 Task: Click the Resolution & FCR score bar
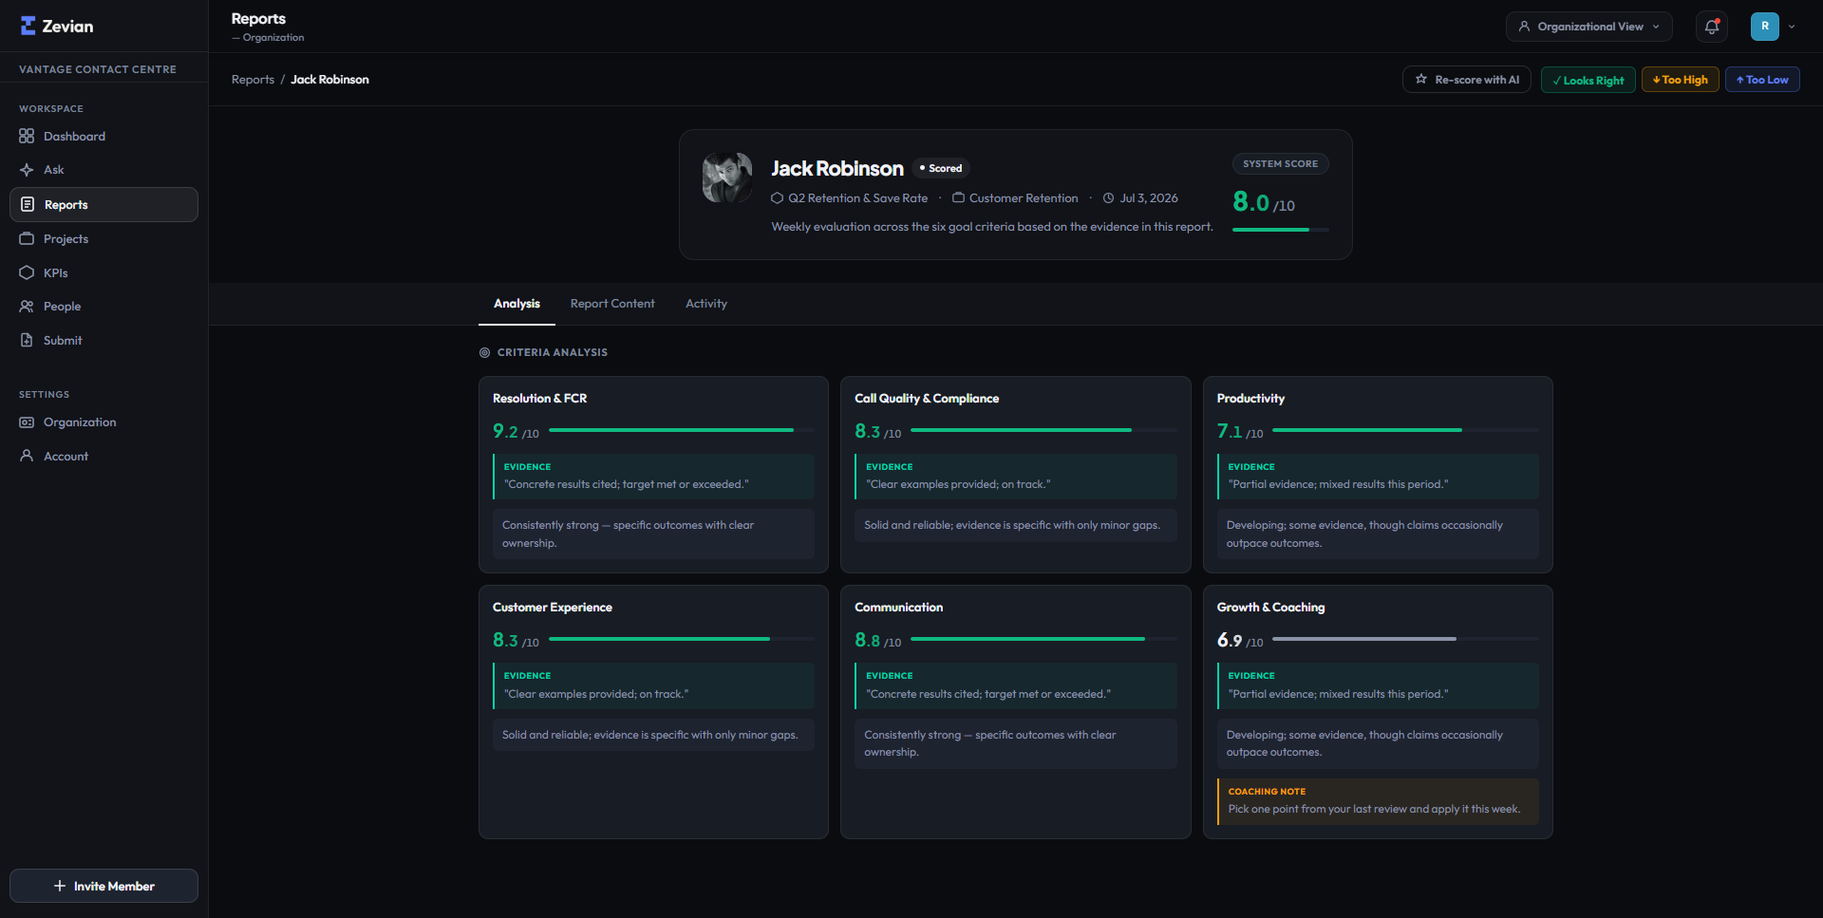pos(682,430)
